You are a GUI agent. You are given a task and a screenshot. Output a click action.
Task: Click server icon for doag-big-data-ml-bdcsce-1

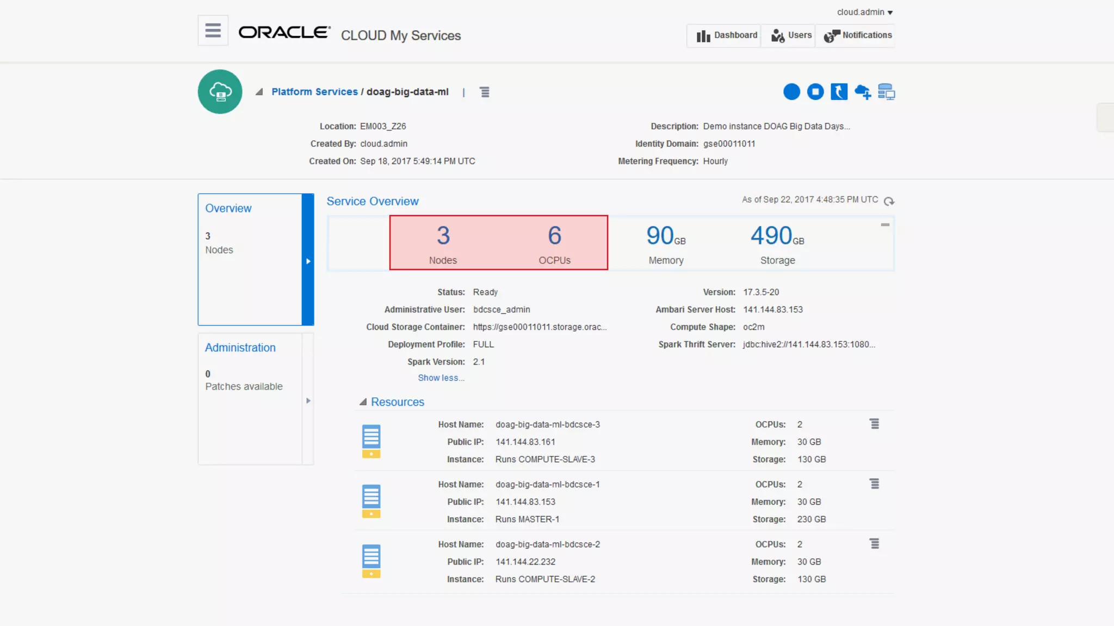pyautogui.click(x=371, y=501)
